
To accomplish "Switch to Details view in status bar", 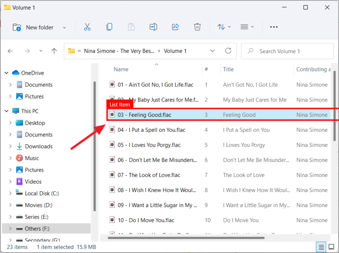I will click(321, 247).
